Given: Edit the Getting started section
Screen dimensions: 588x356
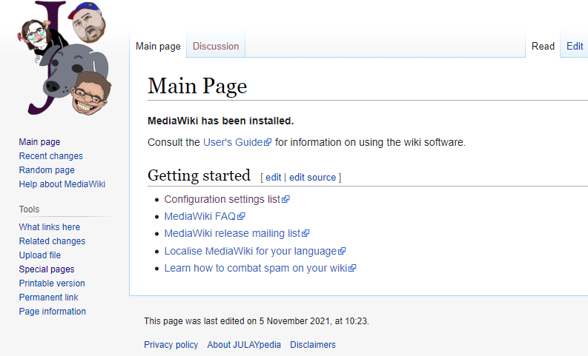Looking at the screenshot, I should click(273, 178).
